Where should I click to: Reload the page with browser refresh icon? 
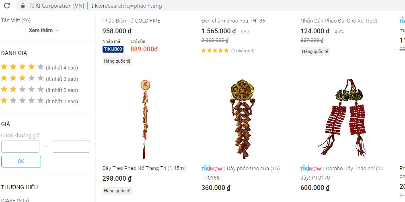pyautogui.click(x=7, y=6)
